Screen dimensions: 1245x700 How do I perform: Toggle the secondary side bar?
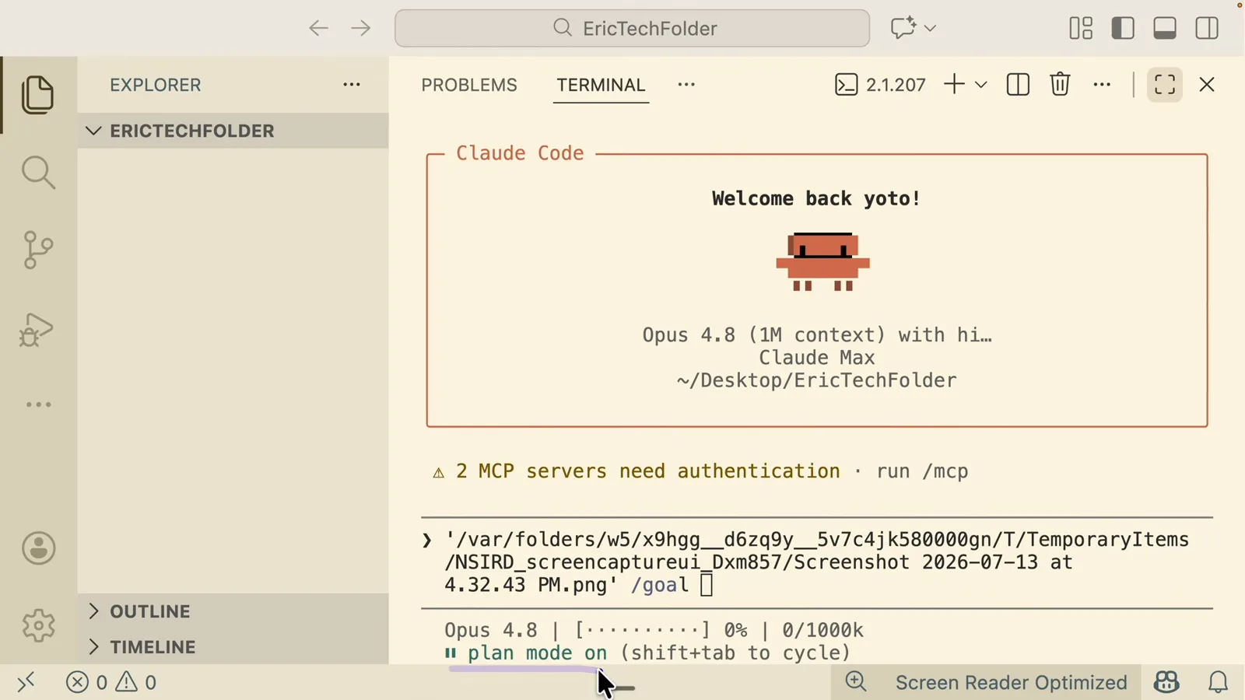coord(1207,28)
